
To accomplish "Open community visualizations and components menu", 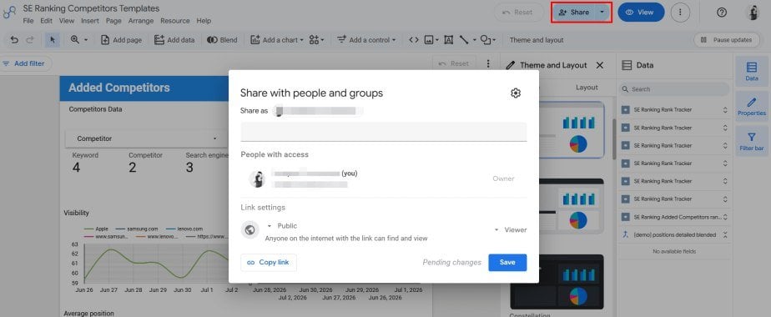I will pos(317,40).
